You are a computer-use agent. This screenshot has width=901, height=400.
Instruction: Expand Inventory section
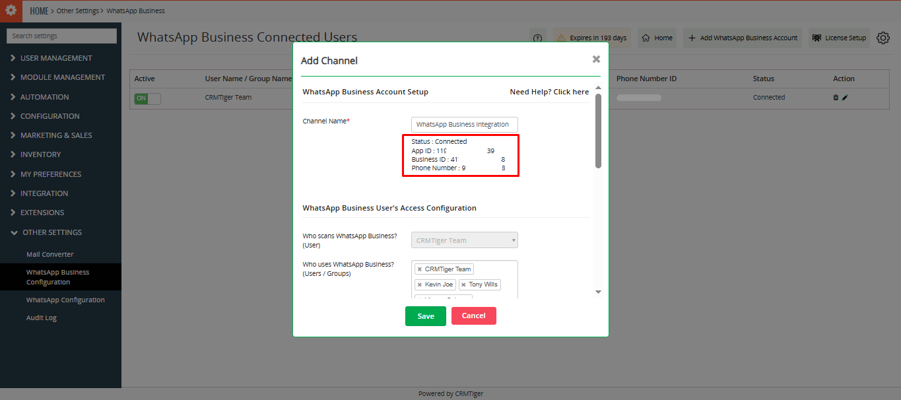click(40, 154)
